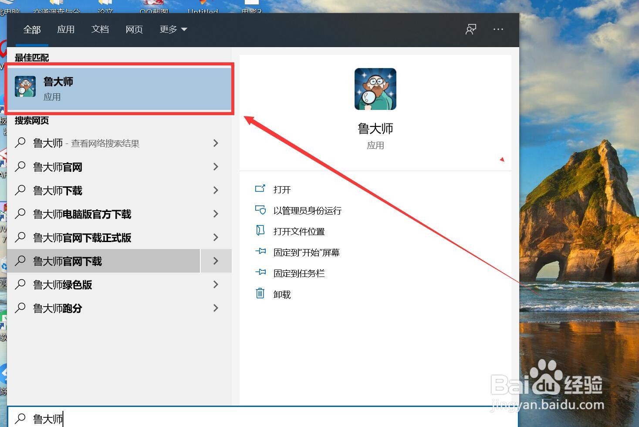Image resolution: width=639 pixels, height=427 pixels.
Task: Open the three-dots options menu
Action: (x=498, y=29)
